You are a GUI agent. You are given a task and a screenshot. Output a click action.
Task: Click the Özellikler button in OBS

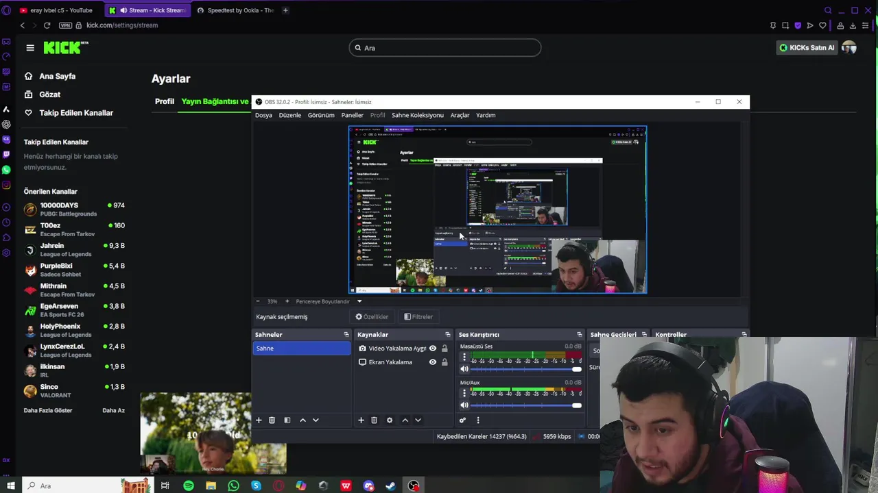372,317
